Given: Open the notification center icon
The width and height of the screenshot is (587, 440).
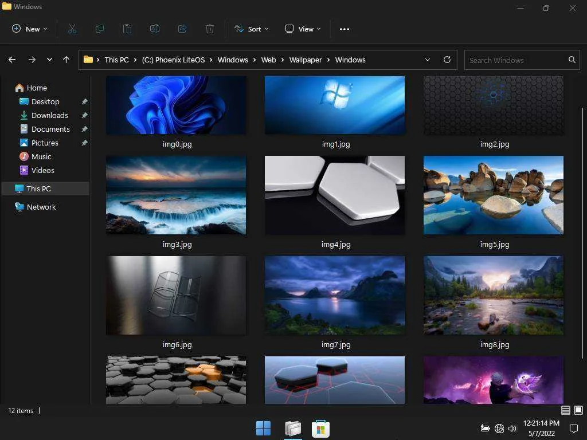Looking at the screenshot, I should (573, 428).
